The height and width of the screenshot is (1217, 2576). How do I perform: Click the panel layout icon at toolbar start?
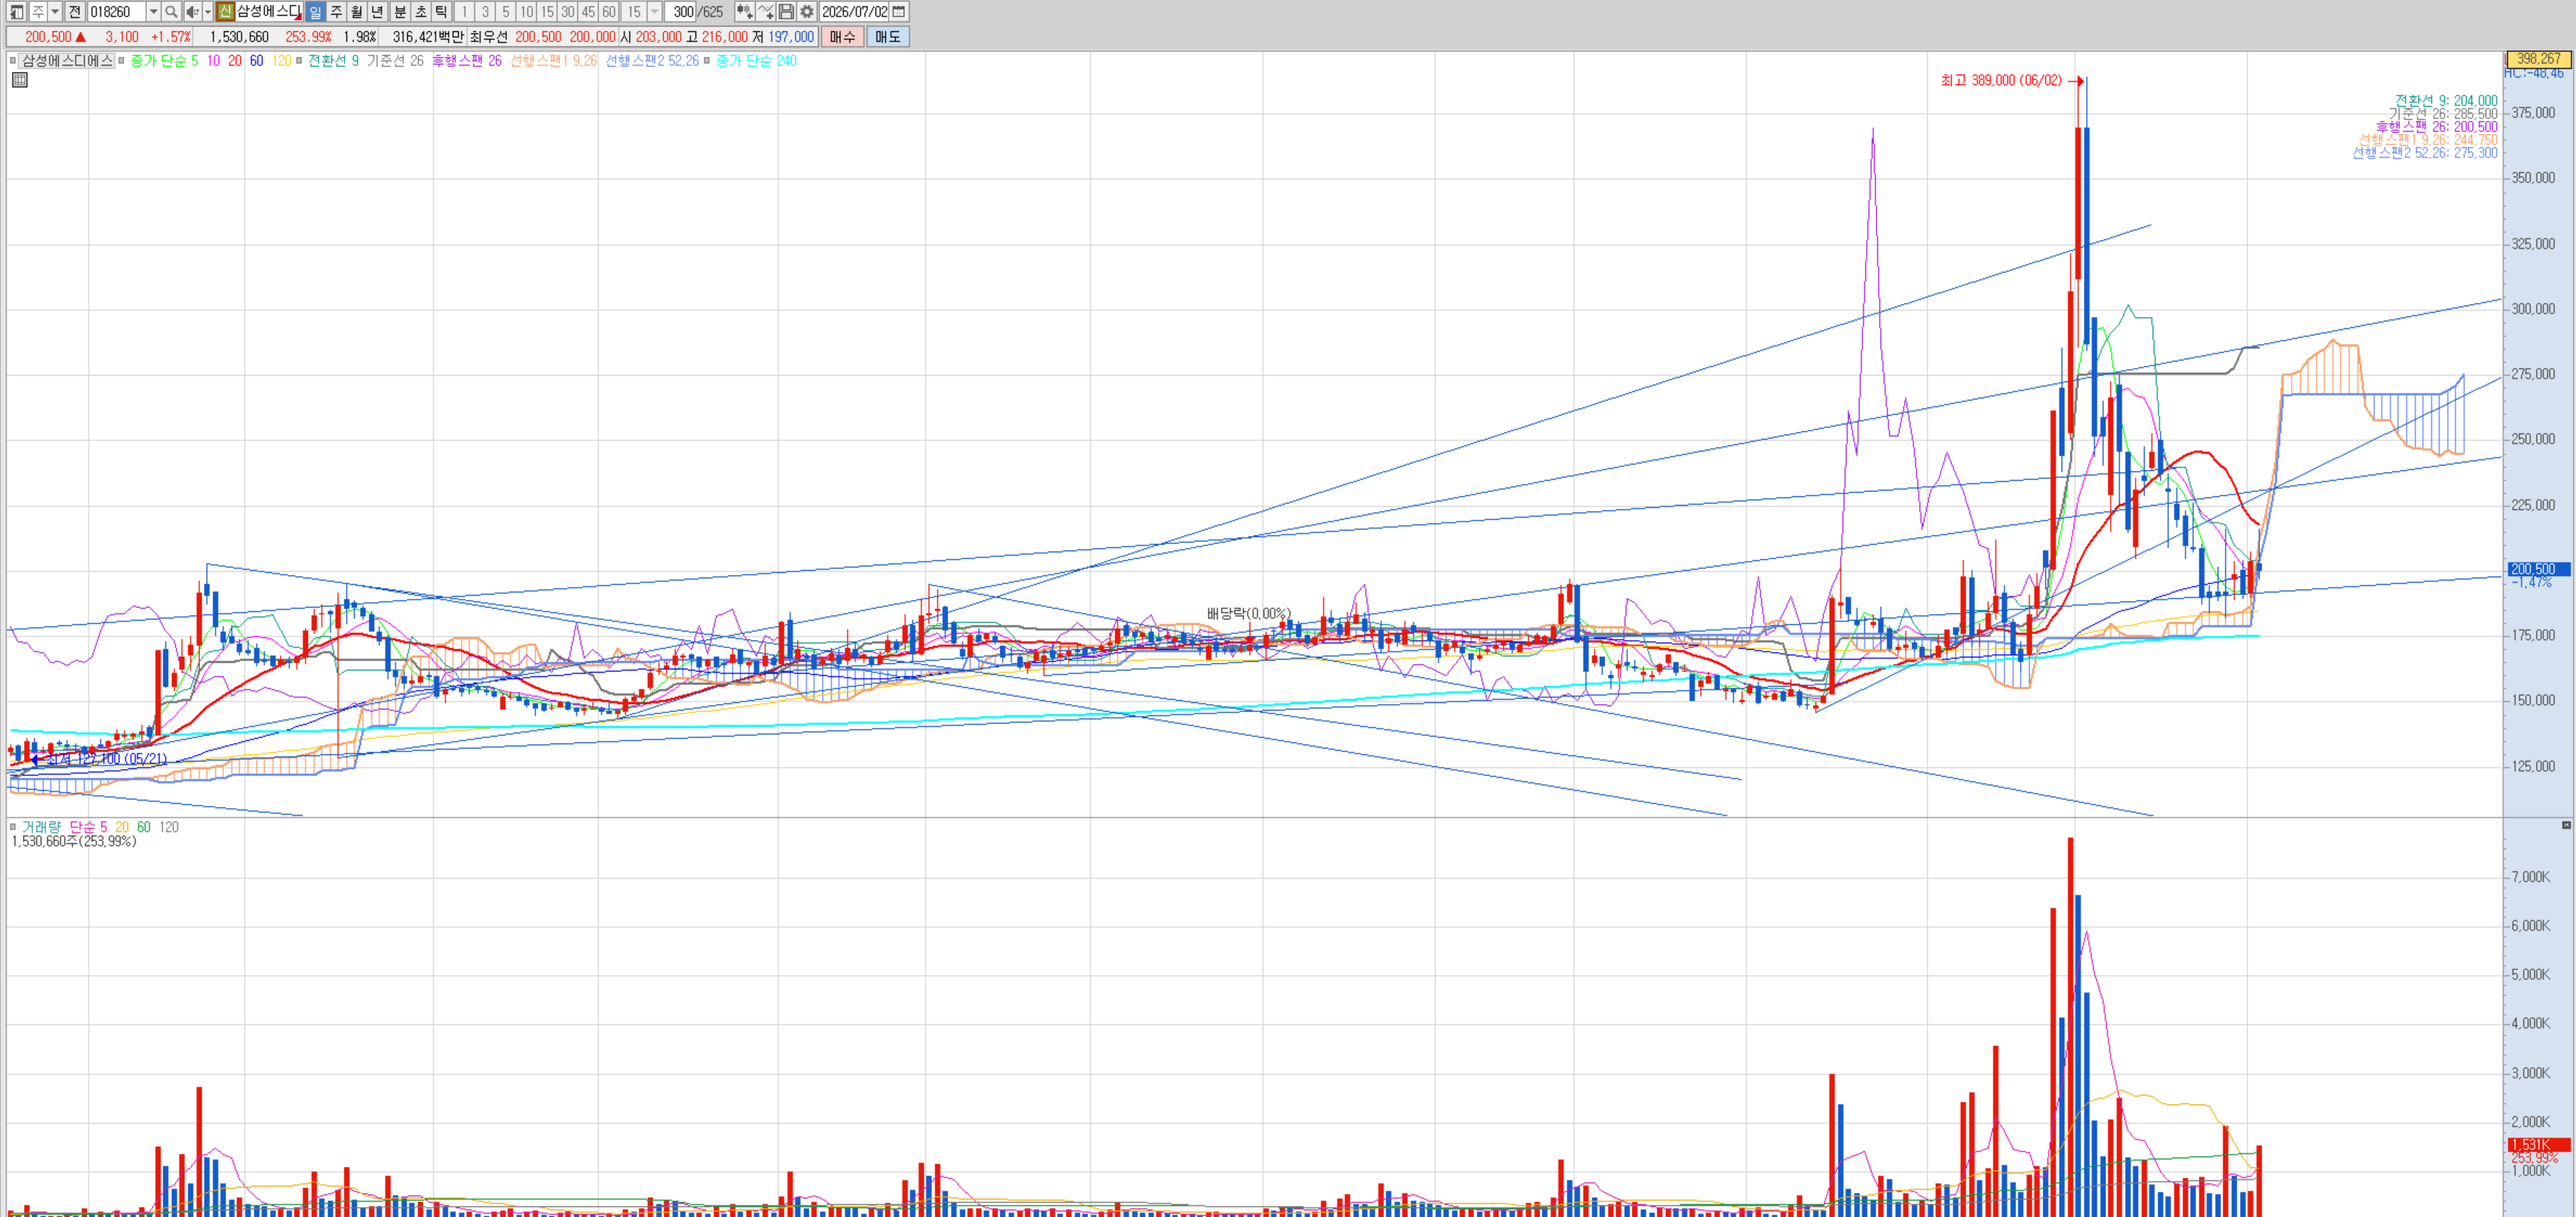tap(16, 12)
